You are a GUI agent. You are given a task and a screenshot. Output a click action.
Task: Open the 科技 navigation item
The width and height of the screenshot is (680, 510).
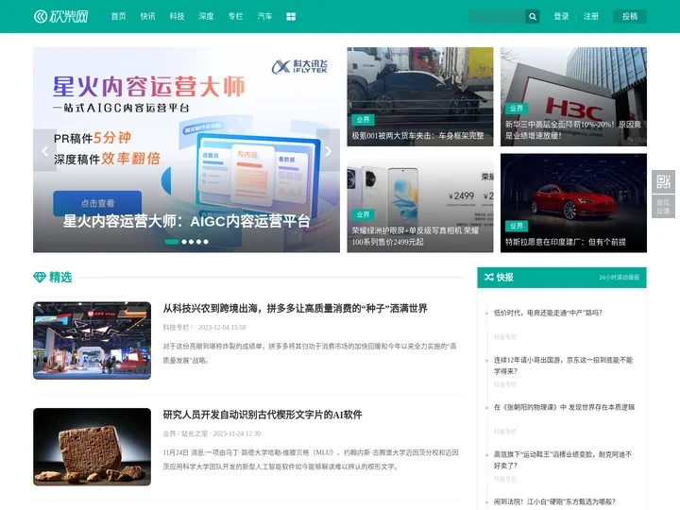pos(177,16)
